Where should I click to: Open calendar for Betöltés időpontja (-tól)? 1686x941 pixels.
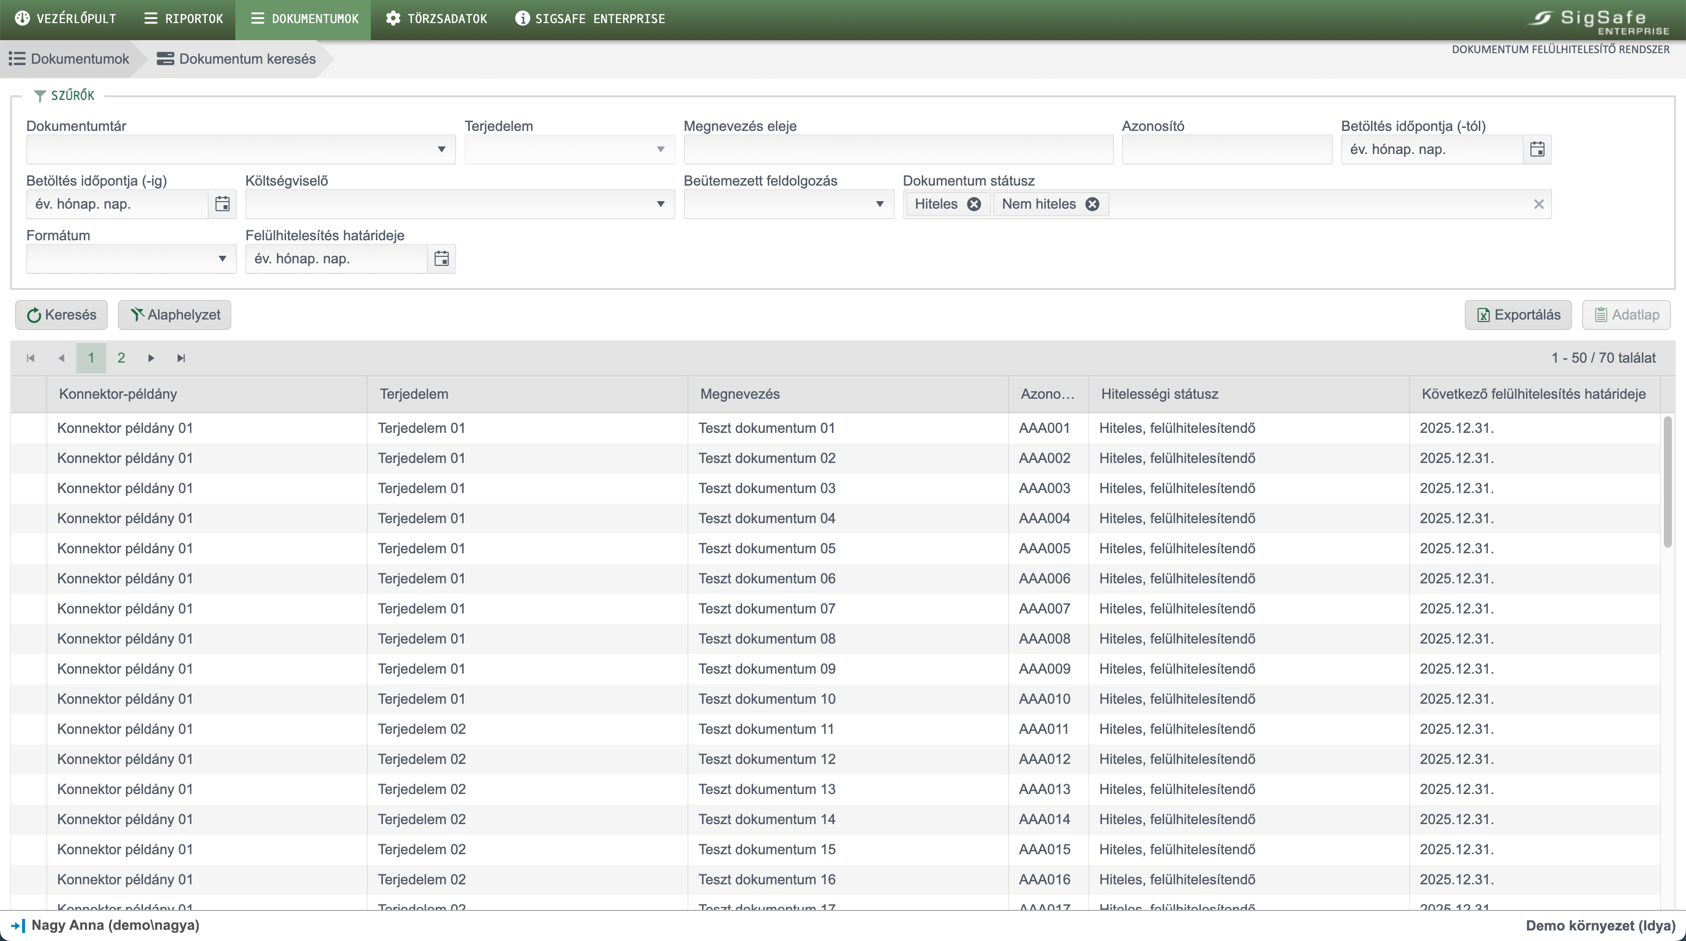point(1537,149)
